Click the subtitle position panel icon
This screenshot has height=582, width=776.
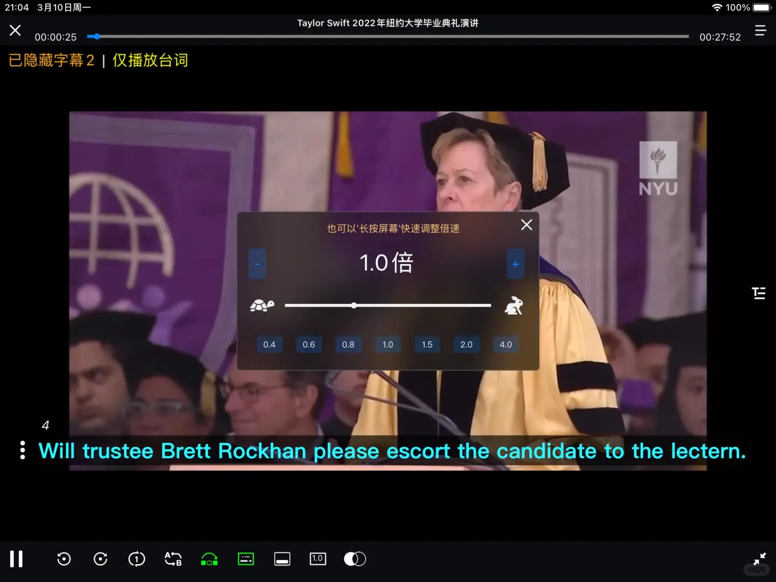[x=282, y=559]
